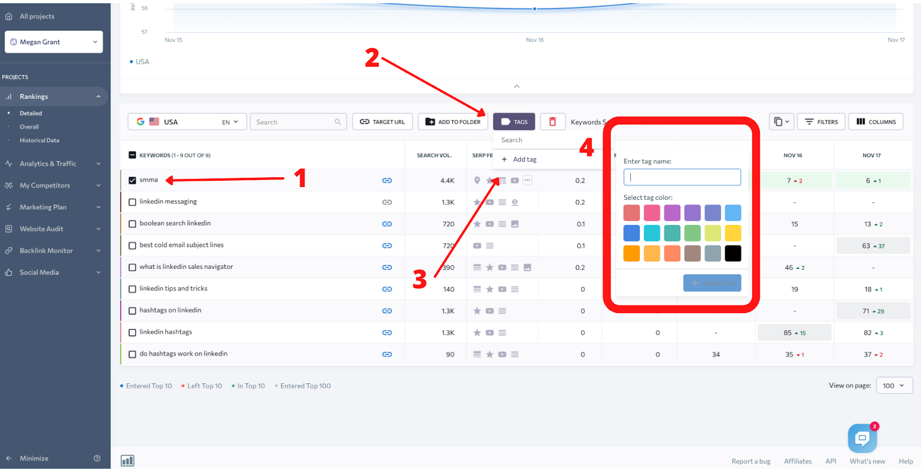The image size is (921, 472).
Task: Collapse the chart panel with the up chevron
Action: [x=517, y=86]
